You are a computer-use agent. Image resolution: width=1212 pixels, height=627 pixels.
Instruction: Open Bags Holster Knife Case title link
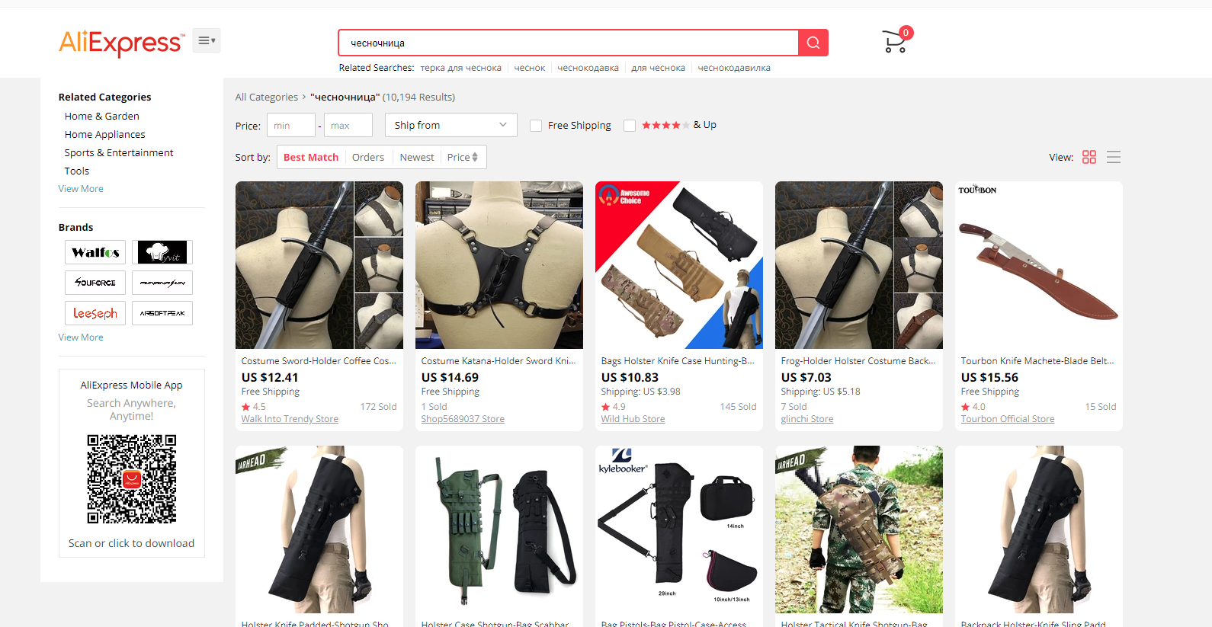click(678, 361)
